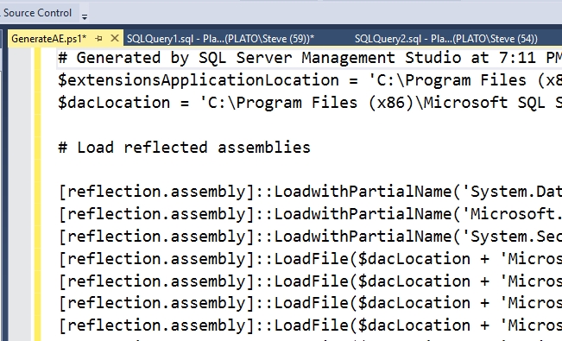Click the yellow unsaved-changes margin bar
The height and width of the screenshot is (341, 562).
[37, 193]
